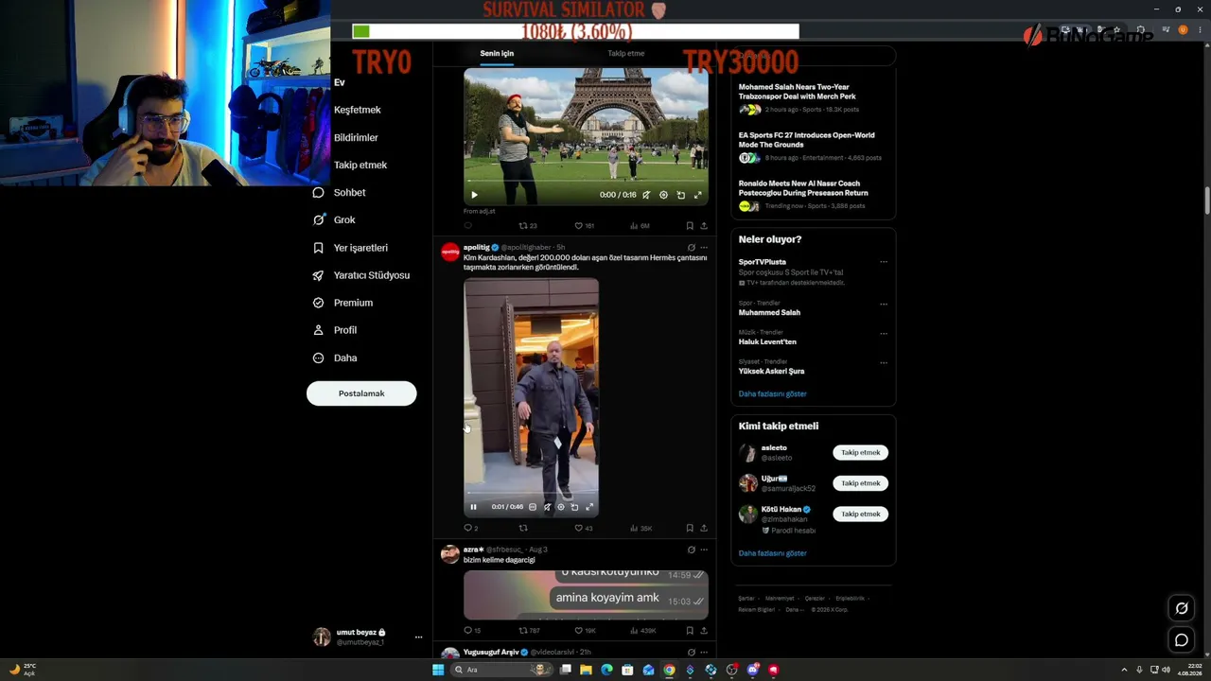This screenshot has height=681, width=1211.
Task: Enter fullscreen on the apolitig video
Action: pyautogui.click(x=589, y=507)
